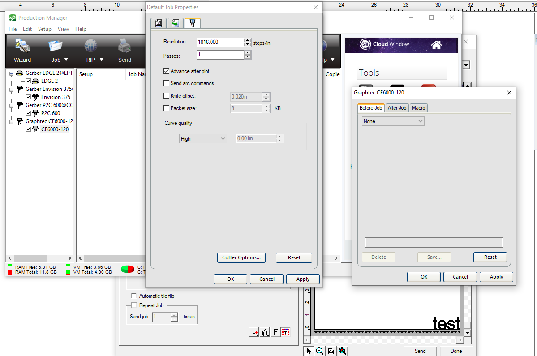Select the cutter knife tab icon
The width and height of the screenshot is (537, 356).
[193, 23]
